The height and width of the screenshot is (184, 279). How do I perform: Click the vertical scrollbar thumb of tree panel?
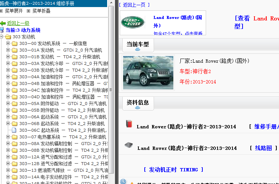coord(111,90)
